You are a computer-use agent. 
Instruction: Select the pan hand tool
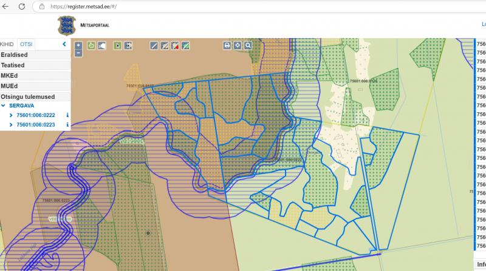[91, 45]
